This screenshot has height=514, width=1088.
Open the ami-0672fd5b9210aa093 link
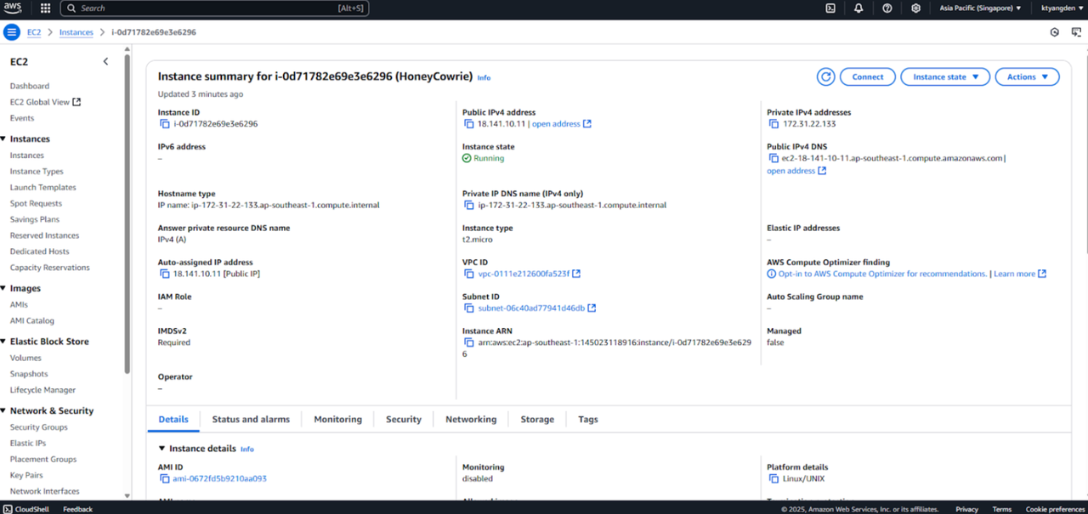219,479
